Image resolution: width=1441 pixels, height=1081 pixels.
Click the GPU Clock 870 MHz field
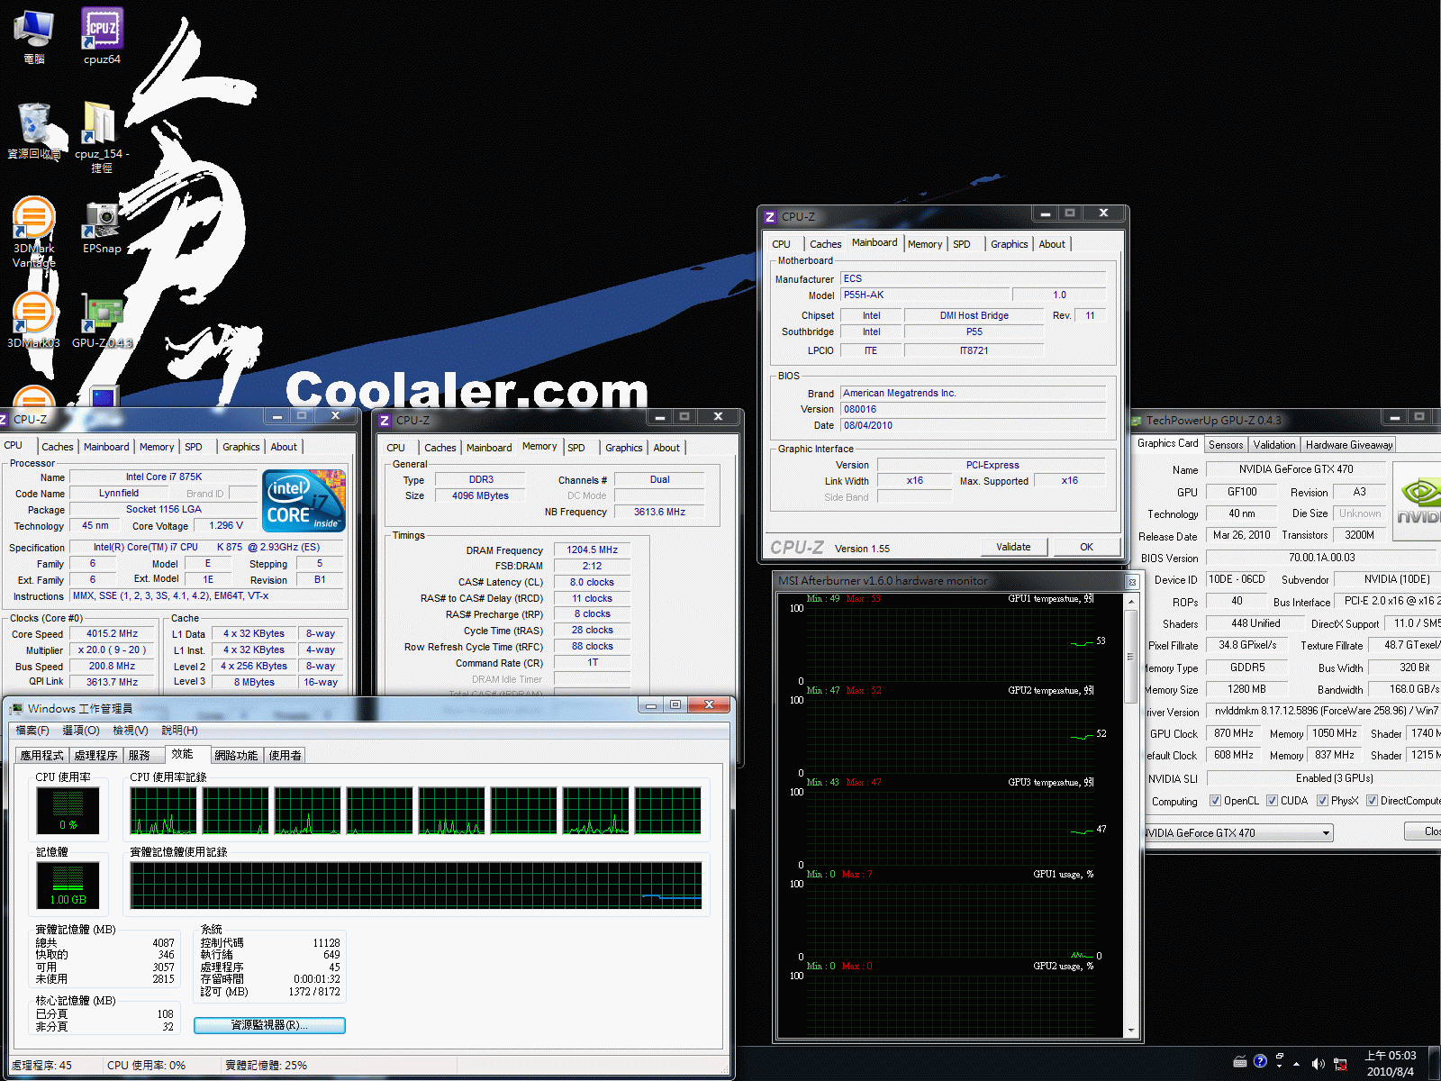pyautogui.click(x=1233, y=733)
